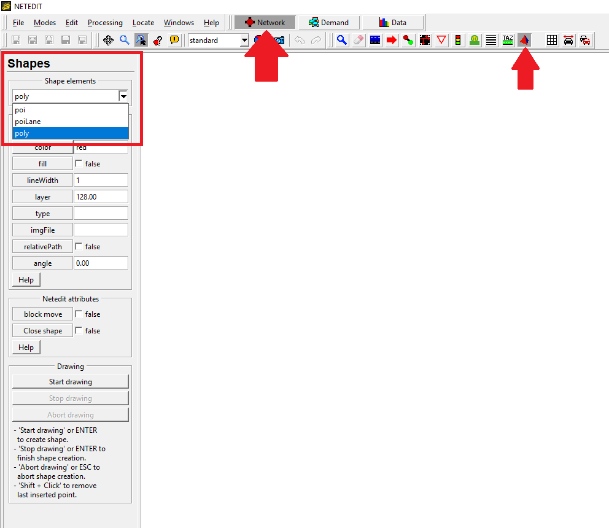Viewport: 609px width, 528px height.
Task: Select the inspect mode magnifier icon
Action: coord(342,40)
